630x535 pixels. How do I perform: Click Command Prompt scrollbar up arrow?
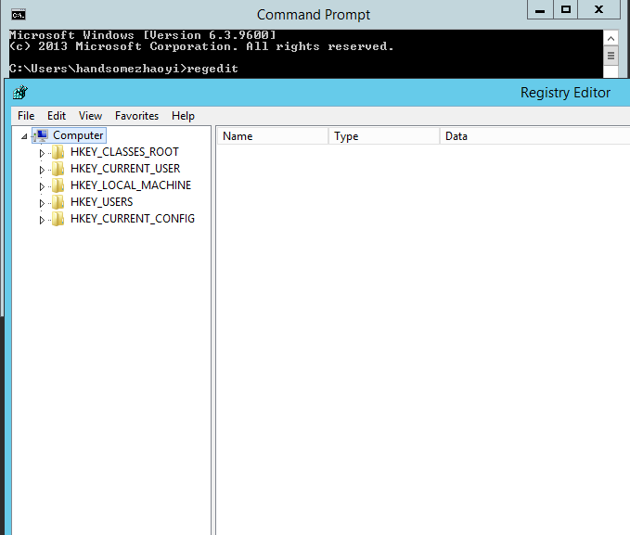pos(610,38)
